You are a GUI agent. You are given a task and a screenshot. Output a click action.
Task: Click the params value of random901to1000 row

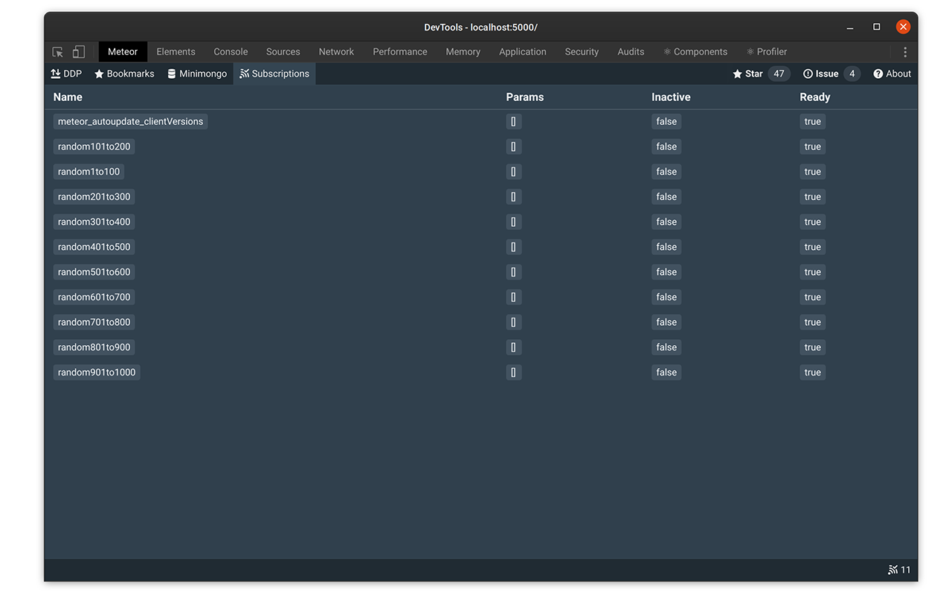point(513,372)
